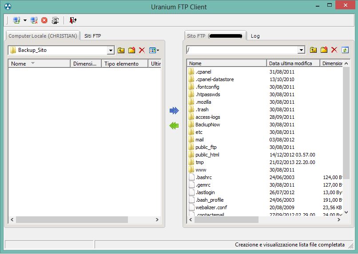
Task: Click the Connect to FTP site toolbar icon
Action: point(17,20)
